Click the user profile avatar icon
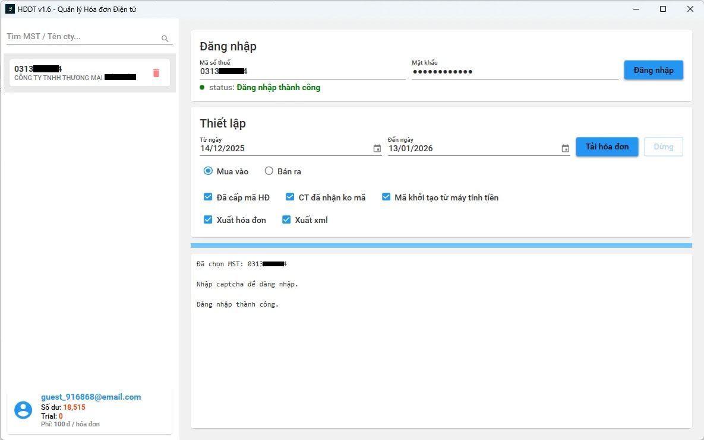 pyautogui.click(x=23, y=410)
